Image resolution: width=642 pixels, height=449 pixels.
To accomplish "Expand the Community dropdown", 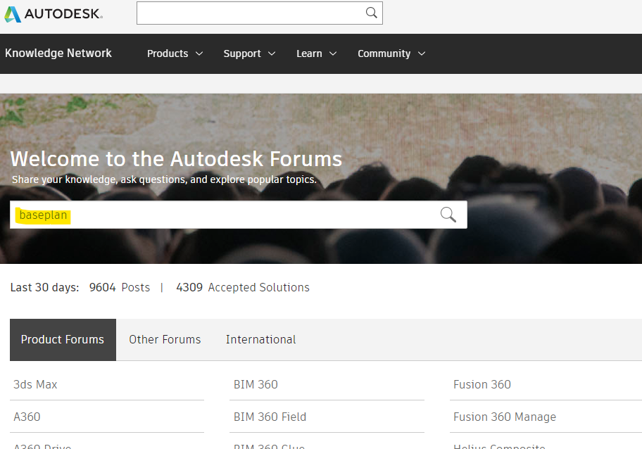I will (x=390, y=53).
